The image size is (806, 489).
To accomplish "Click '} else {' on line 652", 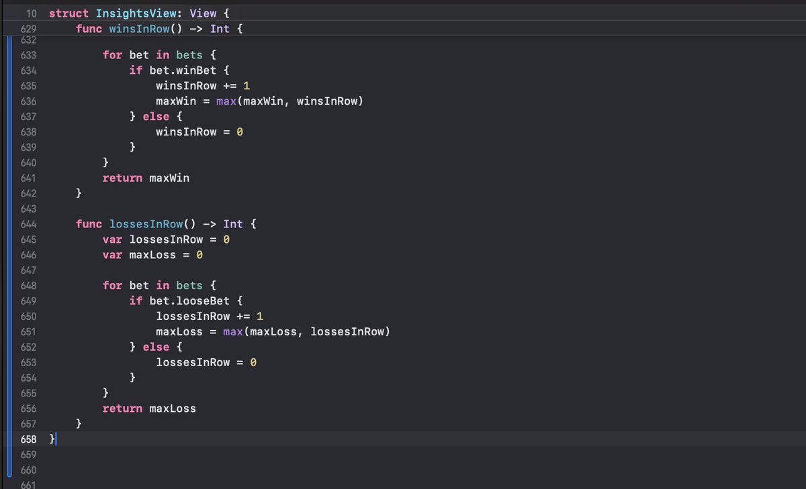I will click(x=156, y=347).
